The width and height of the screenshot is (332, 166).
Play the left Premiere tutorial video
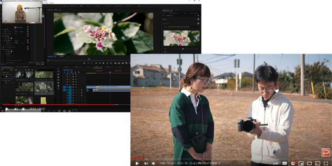[7, 109]
